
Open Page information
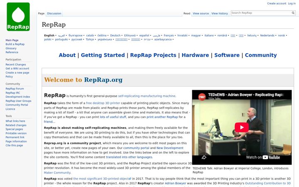coord(16,141)
